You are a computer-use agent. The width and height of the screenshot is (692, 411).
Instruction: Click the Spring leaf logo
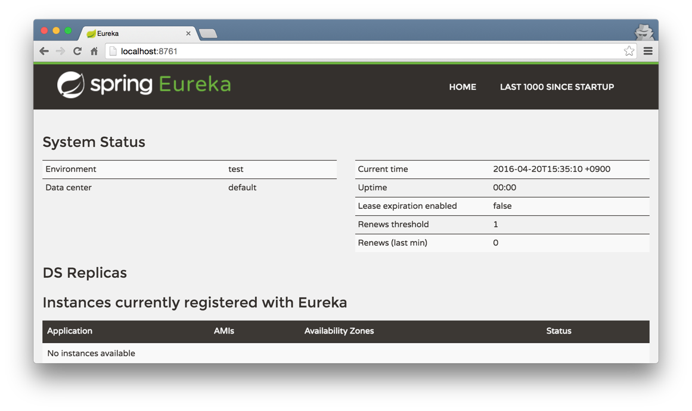(x=70, y=84)
